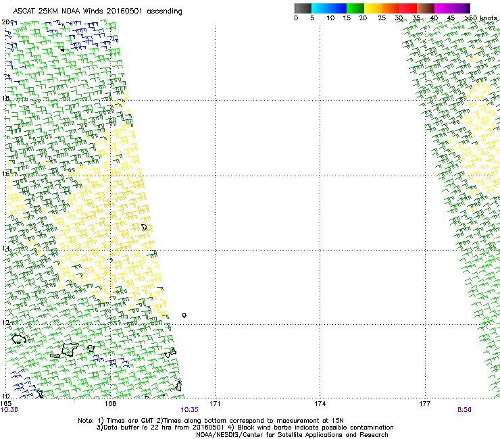The image size is (500, 439).
Task: Click the longitude label '171' on the bottom axis
Action: pos(215,404)
